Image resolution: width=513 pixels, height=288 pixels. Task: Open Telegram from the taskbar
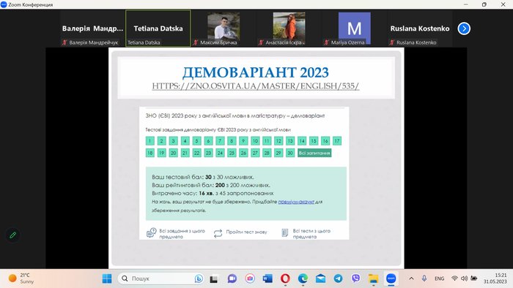338,278
